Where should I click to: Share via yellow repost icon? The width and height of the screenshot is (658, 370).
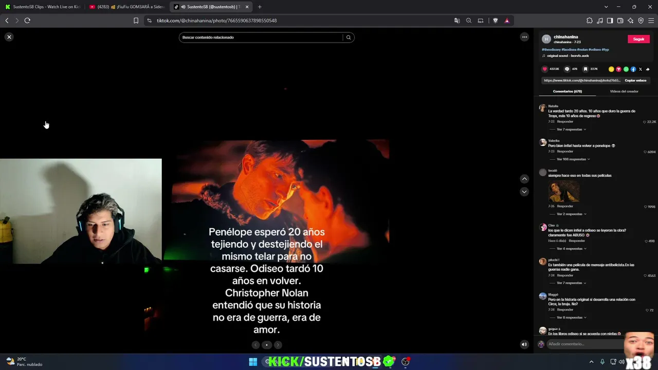tap(611, 69)
